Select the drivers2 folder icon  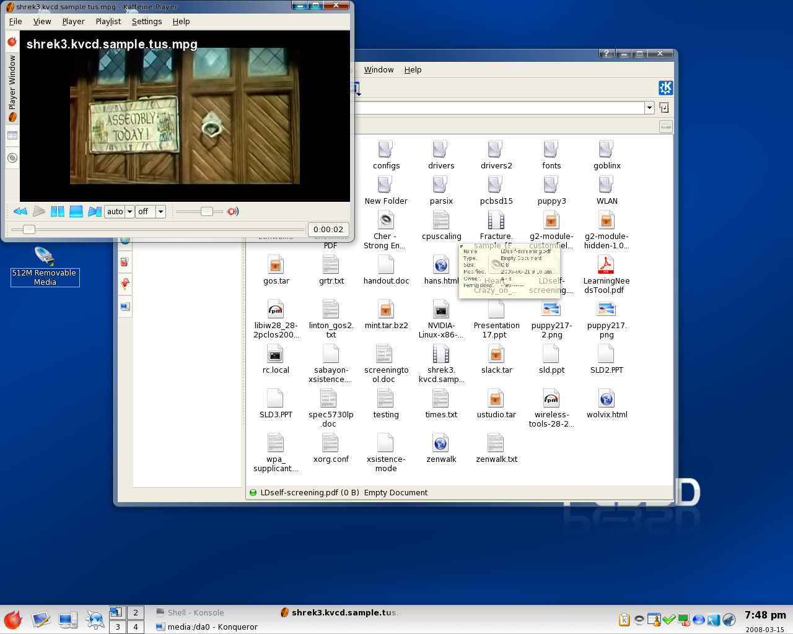[496, 149]
